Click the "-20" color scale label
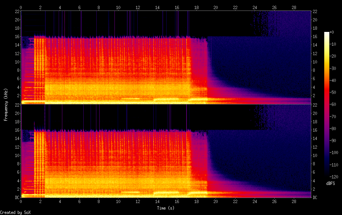Image resolution: width=342 pixels, height=215 pixels. tap(333, 56)
